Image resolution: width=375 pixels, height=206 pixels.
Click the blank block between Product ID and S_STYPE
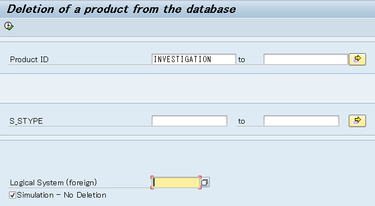(x=187, y=88)
